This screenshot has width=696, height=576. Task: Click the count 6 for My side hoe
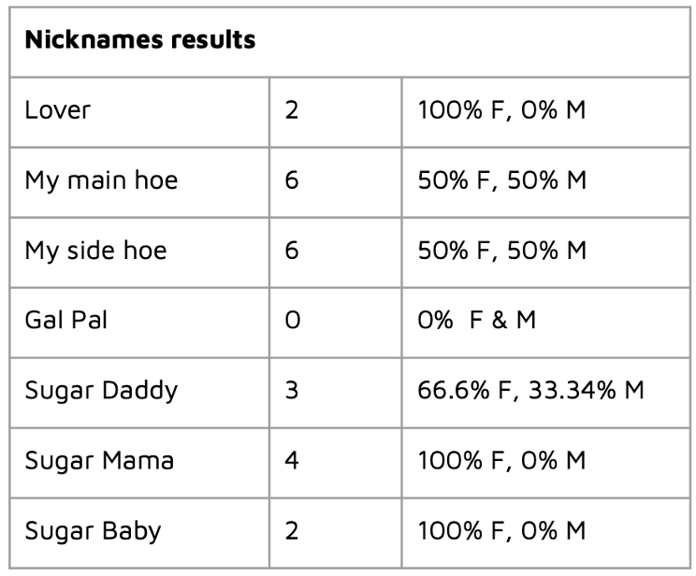click(291, 251)
